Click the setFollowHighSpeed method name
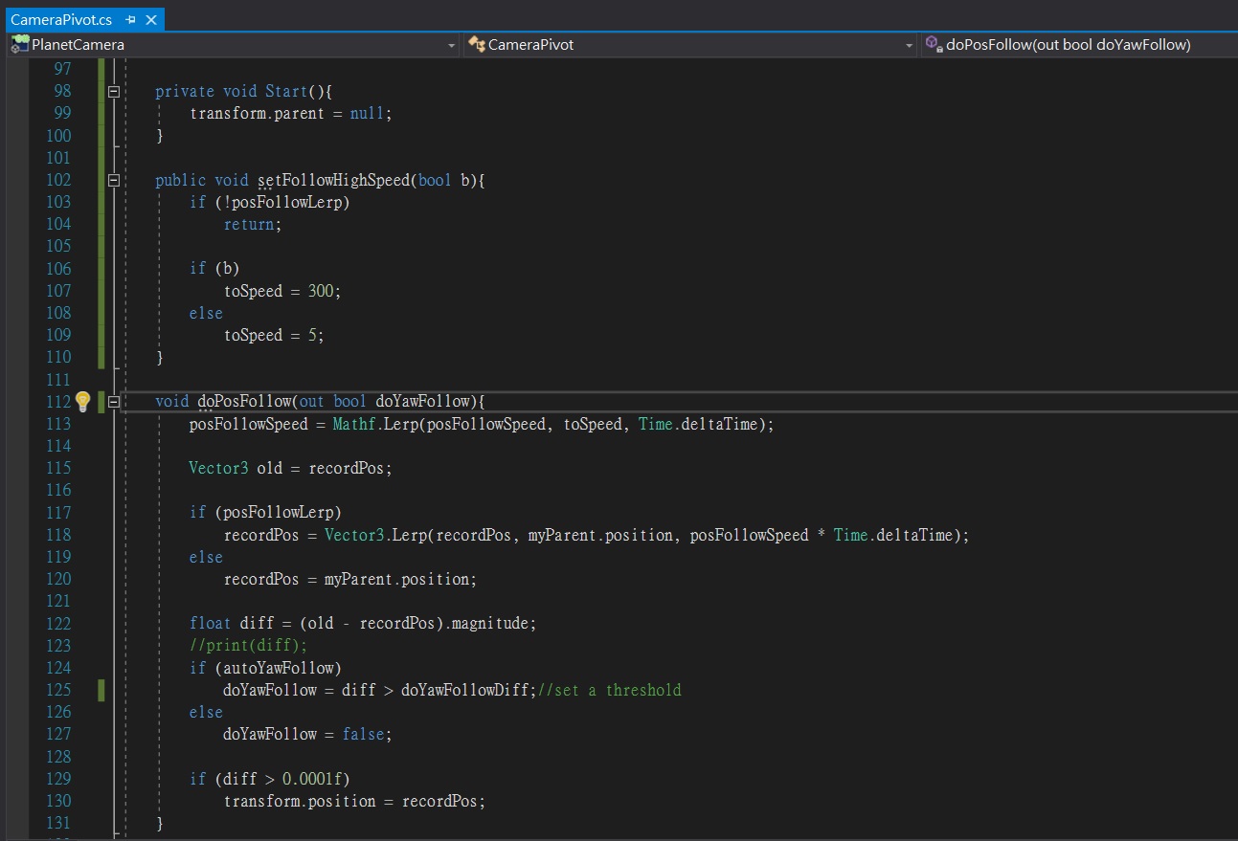The image size is (1238, 841). tap(333, 180)
